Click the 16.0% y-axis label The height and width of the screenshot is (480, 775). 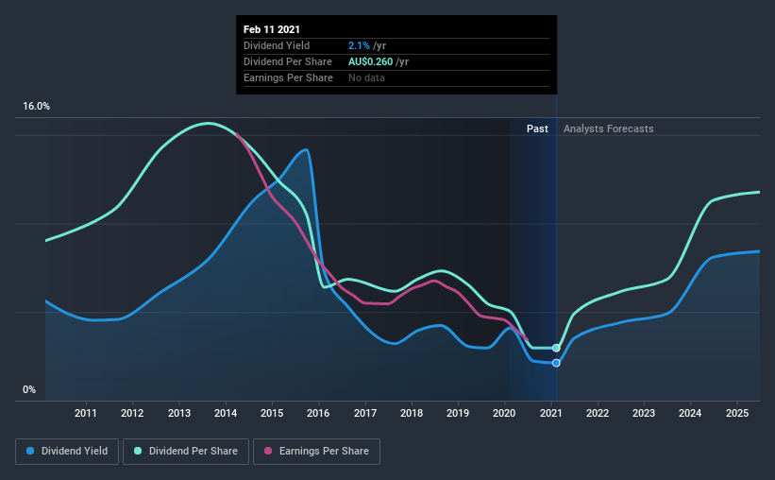point(36,107)
